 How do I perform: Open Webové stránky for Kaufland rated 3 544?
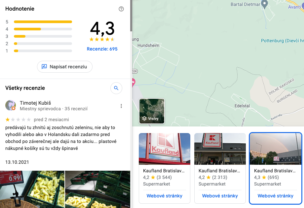pyautogui.click(x=165, y=196)
